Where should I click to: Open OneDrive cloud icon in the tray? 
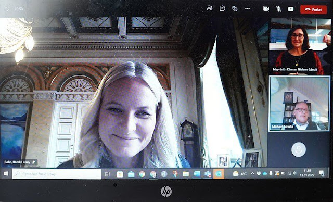point(265,173)
